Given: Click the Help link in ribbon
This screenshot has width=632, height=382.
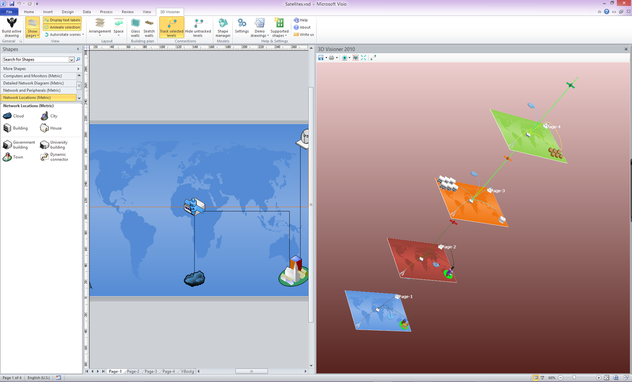Looking at the screenshot, I should point(301,20).
